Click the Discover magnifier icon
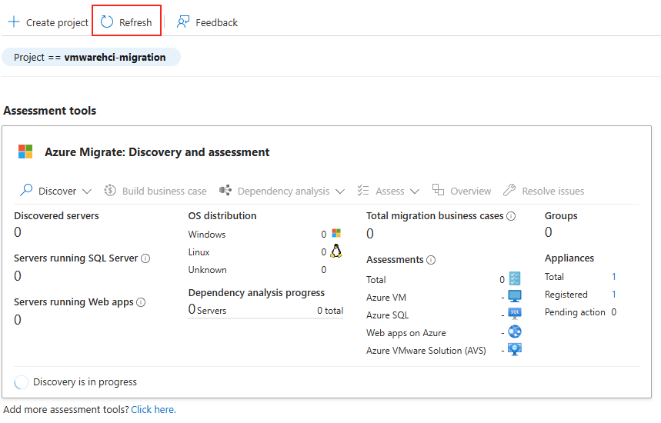661x423 pixels. [x=26, y=191]
